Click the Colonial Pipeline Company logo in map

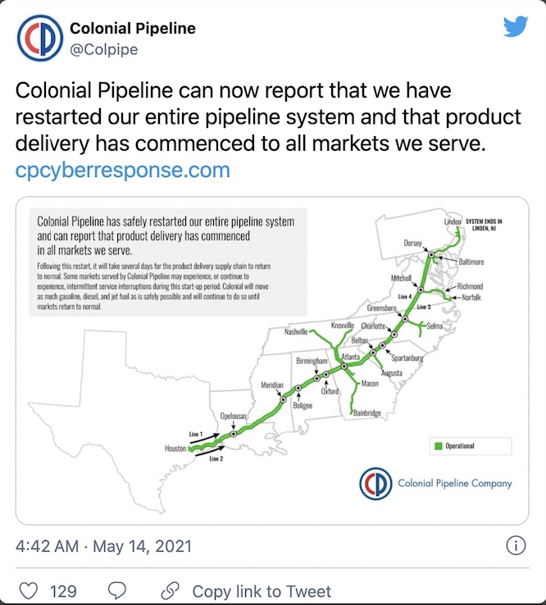point(375,484)
